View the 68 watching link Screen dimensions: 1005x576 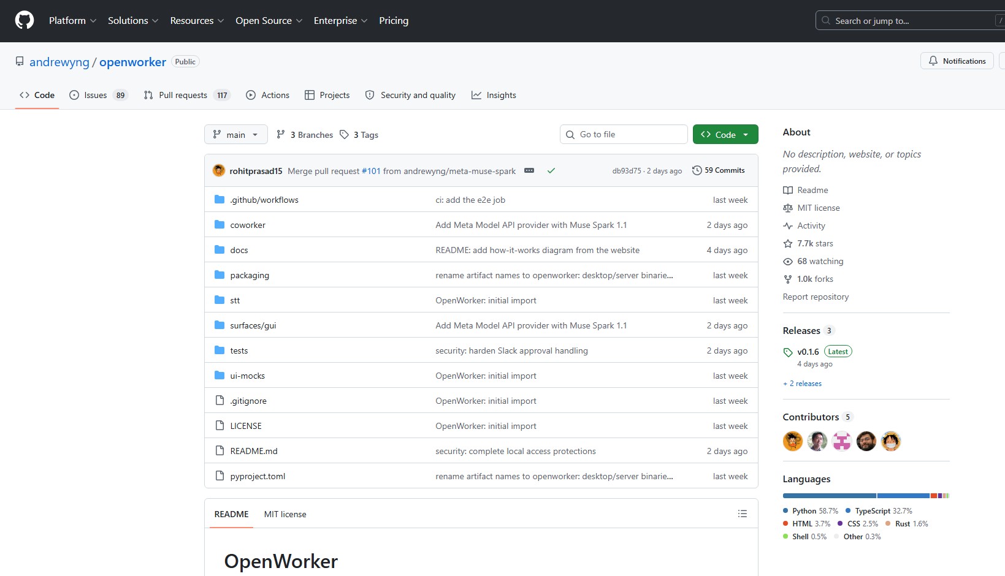[813, 261]
